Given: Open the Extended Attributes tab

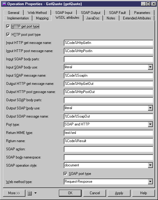Looking at the screenshot, I should pyautogui.click(x=137, y=18).
